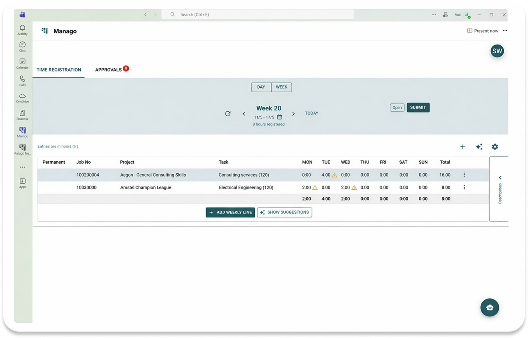Submit the week's timesheet
The width and height of the screenshot is (528, 338).
(x=418, y=107)
